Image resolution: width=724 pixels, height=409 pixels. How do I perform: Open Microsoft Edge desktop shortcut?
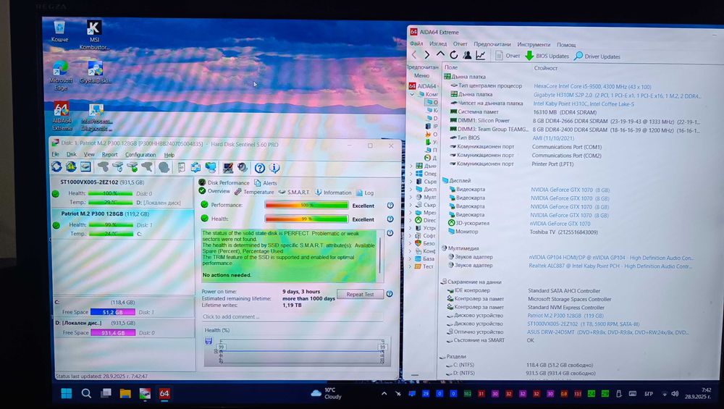click(61, 75)
